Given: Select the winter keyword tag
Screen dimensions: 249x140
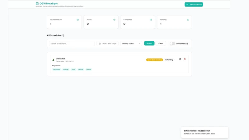Looking at the screenshot, I should coord(89,69).
